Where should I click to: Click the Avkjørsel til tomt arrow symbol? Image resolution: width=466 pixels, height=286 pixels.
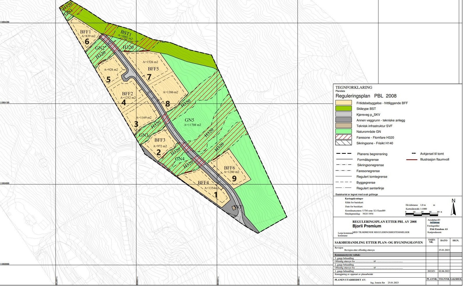pyautogui.click(x=413, y=154)
